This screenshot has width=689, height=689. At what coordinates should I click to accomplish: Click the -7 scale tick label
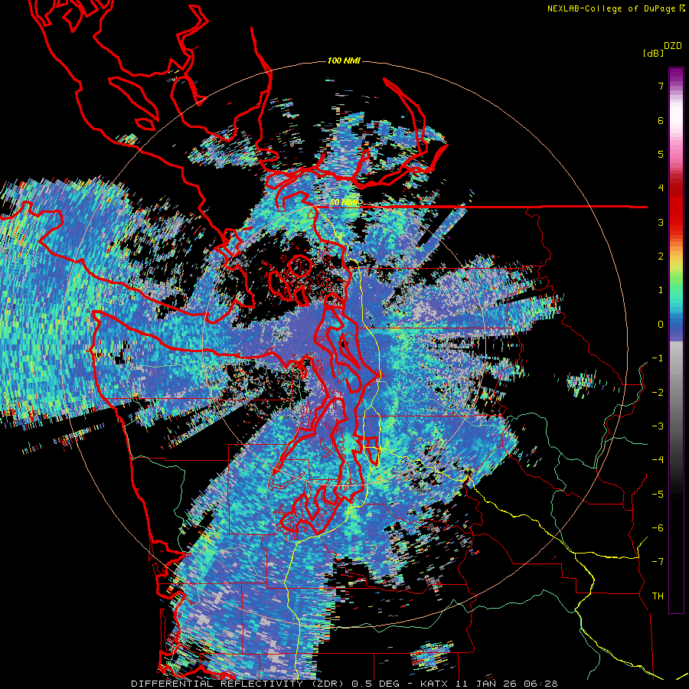tap(658, 562)
